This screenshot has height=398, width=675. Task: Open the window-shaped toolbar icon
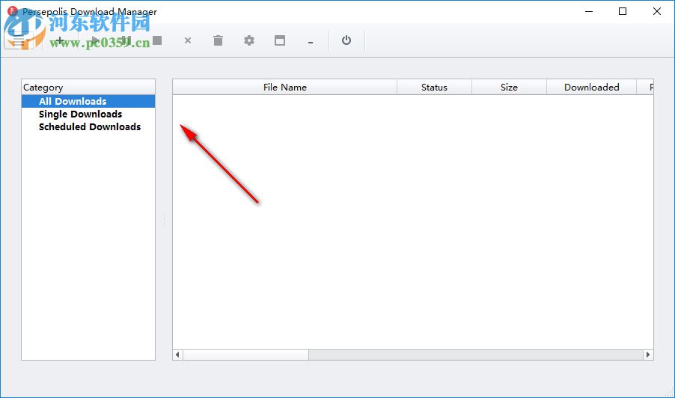(x=280, y=40)
